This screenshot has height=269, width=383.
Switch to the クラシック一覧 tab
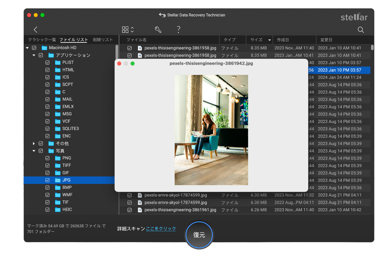(x=42, y=40)
